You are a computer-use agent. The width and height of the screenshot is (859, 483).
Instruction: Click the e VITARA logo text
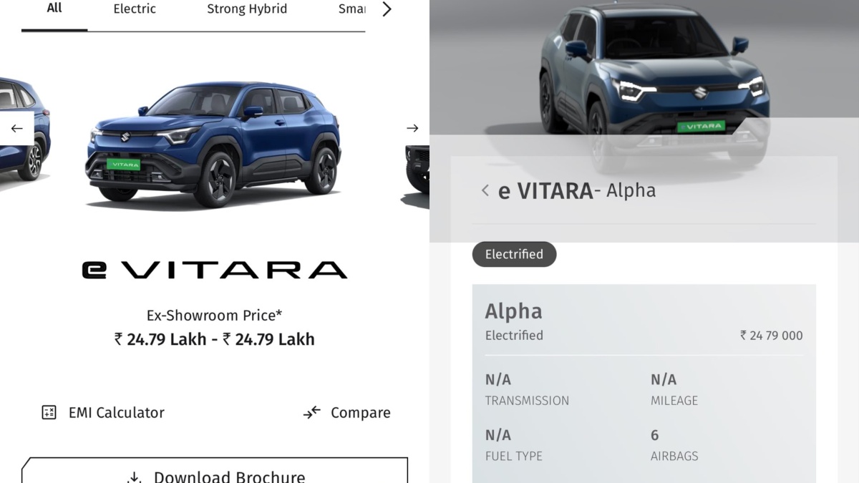215,270
